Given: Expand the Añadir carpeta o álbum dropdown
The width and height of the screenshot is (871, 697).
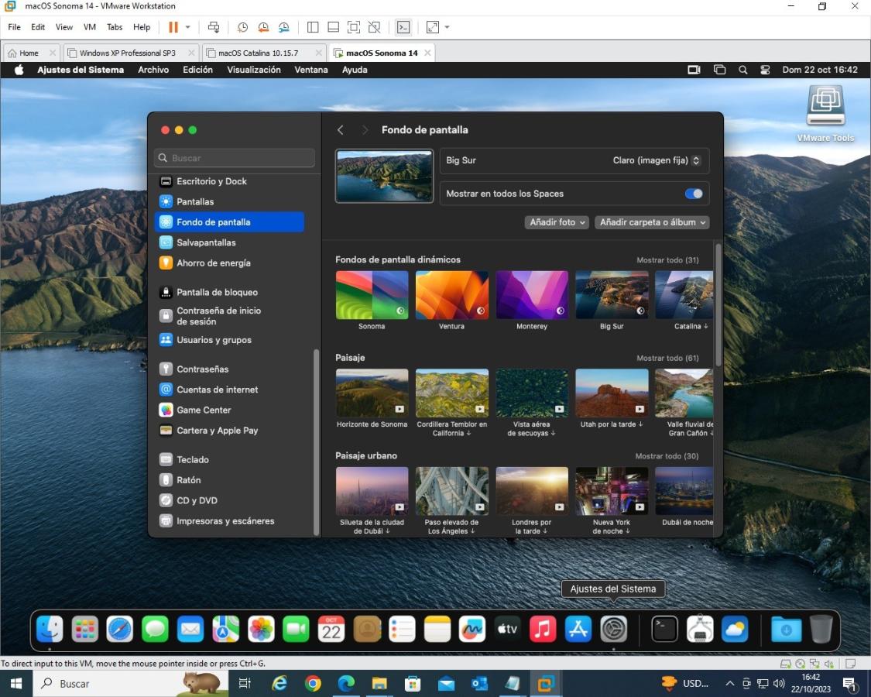Looking at the screenshot, I should click(653, 222).
